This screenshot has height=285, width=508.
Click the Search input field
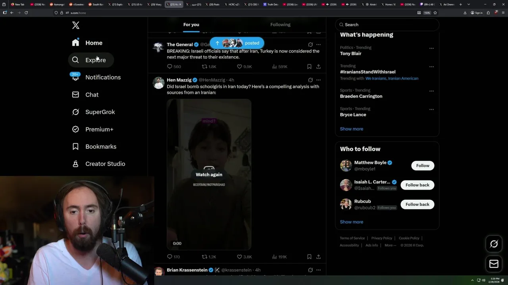click(387, 25)
